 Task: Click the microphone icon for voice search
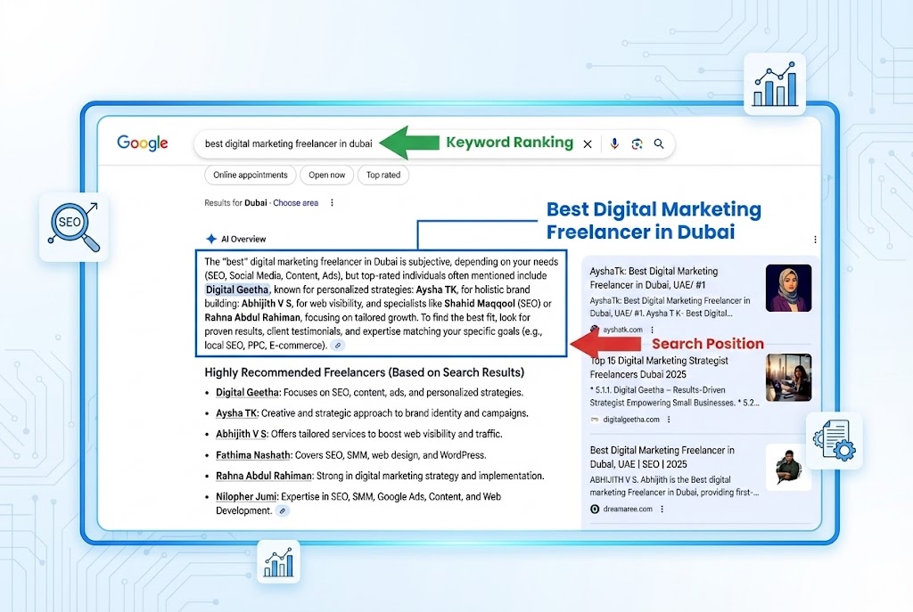(614, 143)
